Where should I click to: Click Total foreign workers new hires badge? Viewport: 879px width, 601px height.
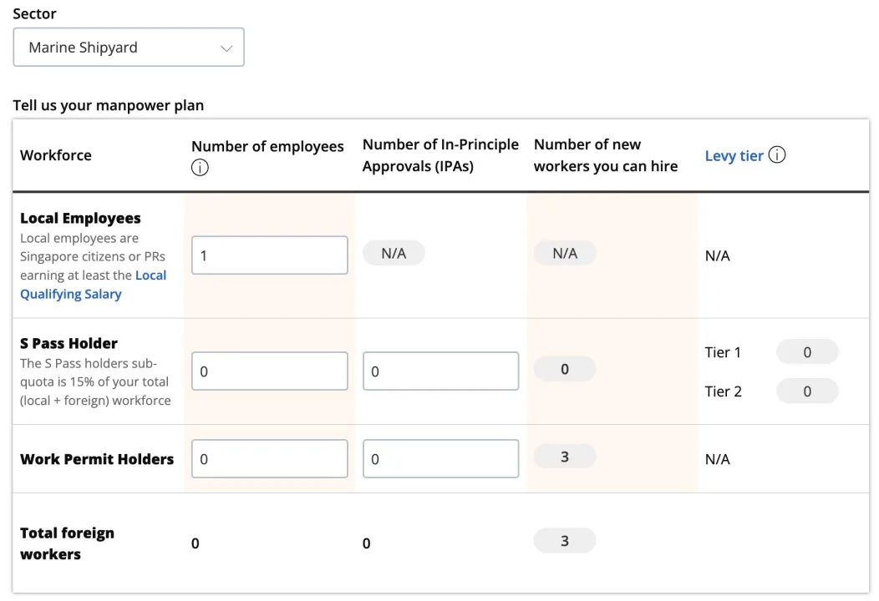tap(565, 541)
